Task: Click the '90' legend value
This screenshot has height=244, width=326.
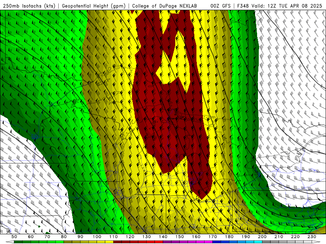Action: coord(80,237)
